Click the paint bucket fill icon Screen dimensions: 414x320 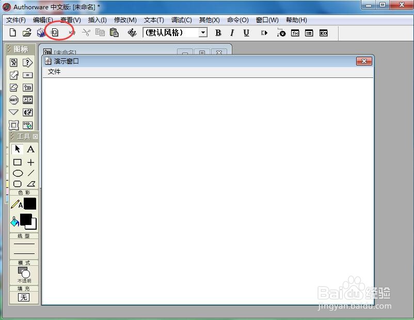point(14,221)
